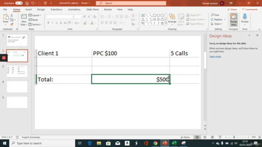Open the Shape Effects dropdown
The height and width of the screenshot is (147, 262).
[196, 24]
